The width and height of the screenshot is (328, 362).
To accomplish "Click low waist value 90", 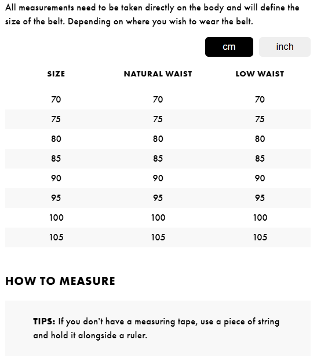I will point(260,178).
